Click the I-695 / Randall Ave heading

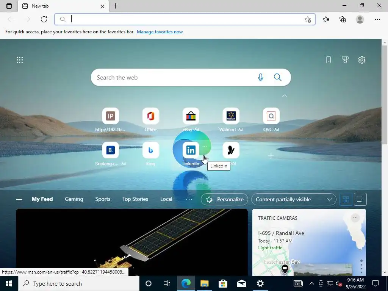point(281,233)
